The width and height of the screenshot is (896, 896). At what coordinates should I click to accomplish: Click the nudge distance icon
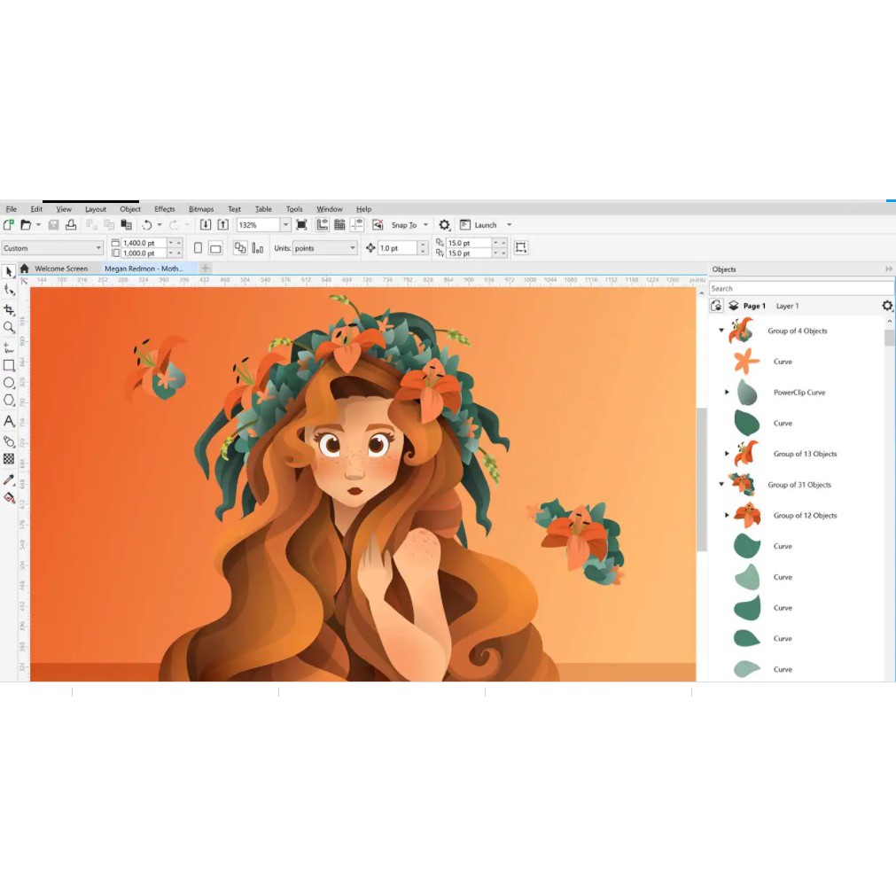coord(370,248)
